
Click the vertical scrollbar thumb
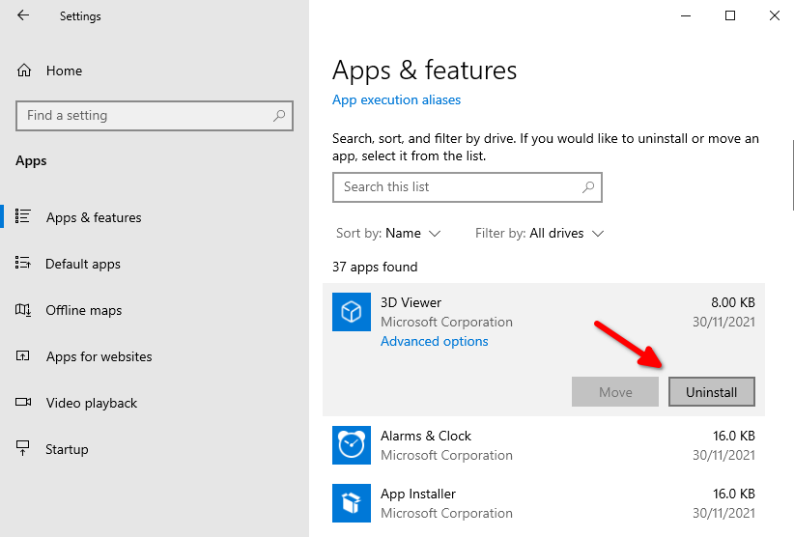point(792,175)
